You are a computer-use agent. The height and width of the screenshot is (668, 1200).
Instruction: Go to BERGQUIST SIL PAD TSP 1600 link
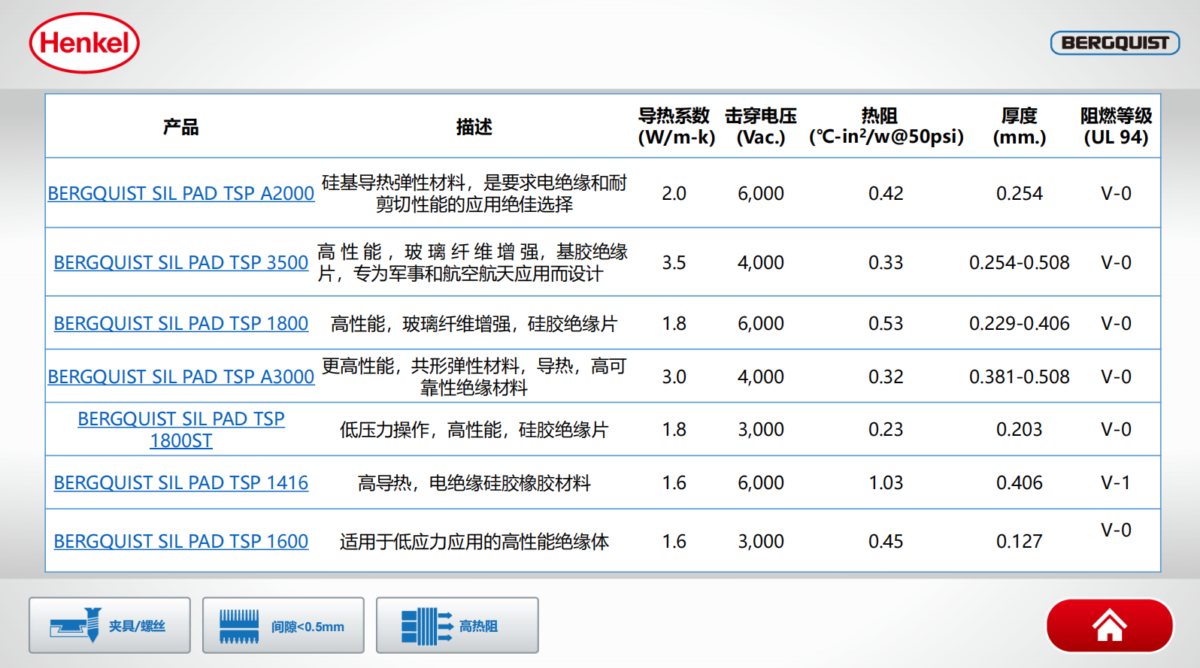(181, 541)
